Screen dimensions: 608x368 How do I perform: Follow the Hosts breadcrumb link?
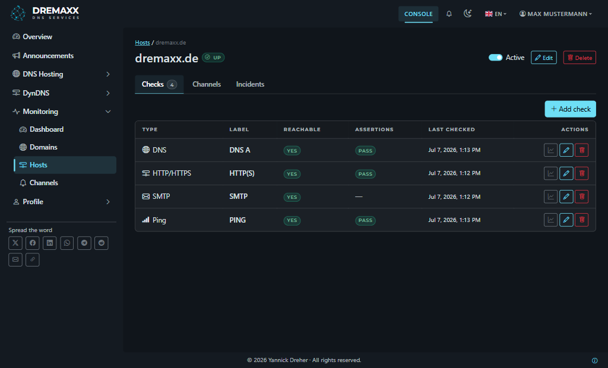pos(142,43)
